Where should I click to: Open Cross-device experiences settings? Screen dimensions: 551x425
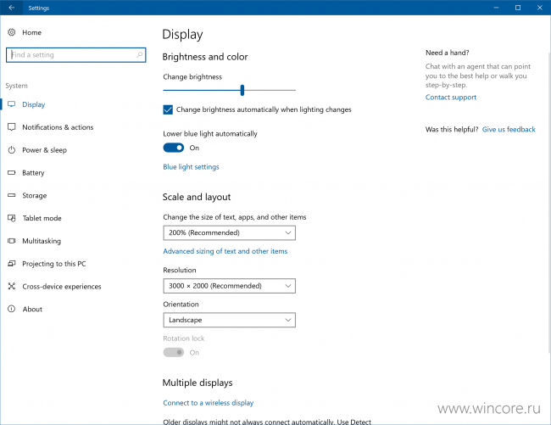62,287
